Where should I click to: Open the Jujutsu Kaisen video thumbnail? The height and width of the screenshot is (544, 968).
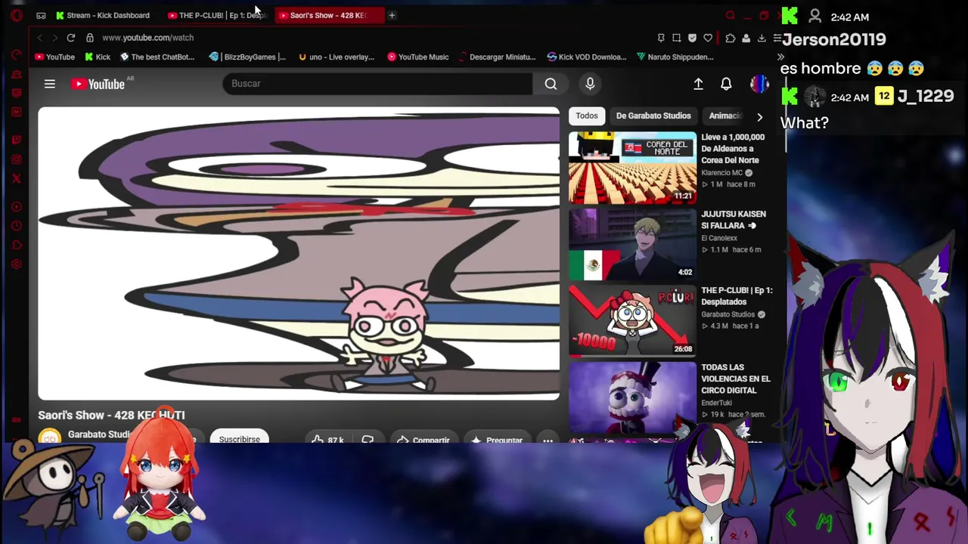(632, 244)
